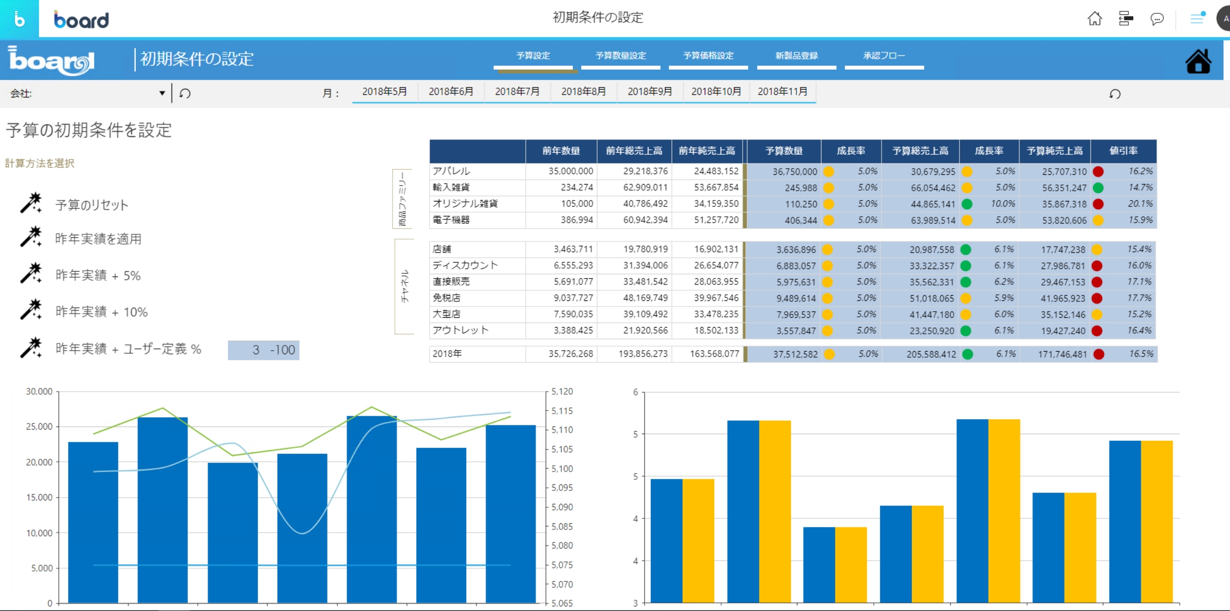The width and height of the screenshot is (1230, 611).
Task: Click the magic wand beside 予算のリセット
Action: (31, 203)
